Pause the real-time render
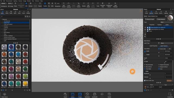The width and height of the screenshot is (174, 98). (15, 5)
